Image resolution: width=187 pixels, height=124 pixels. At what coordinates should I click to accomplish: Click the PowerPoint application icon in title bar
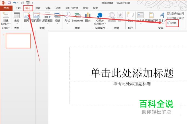coord(4,3)
